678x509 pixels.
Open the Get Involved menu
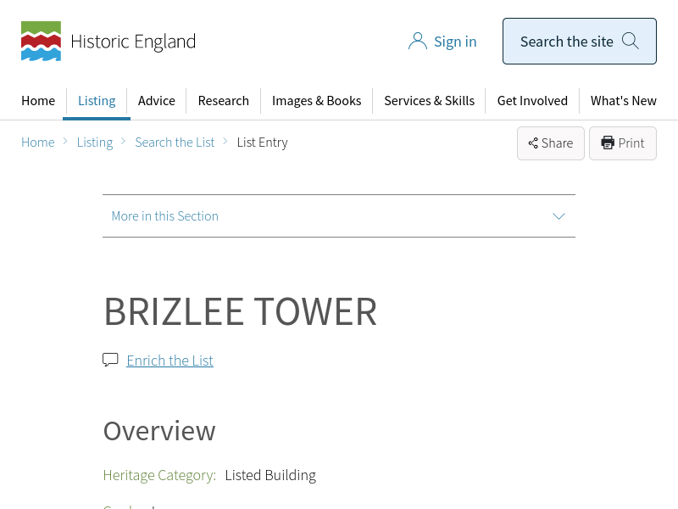pyautogui.click(x=532, y=101)
